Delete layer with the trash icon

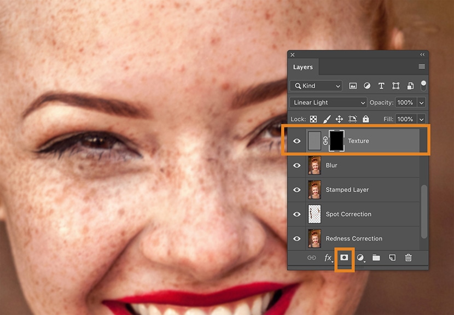[x=408, y=258]
